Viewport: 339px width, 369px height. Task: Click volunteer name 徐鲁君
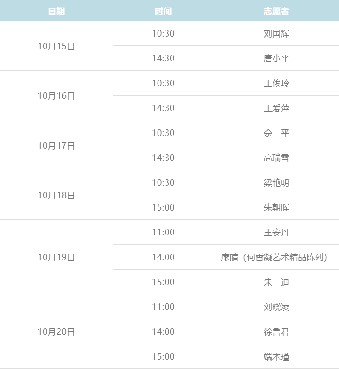click(x=276, y=332)
